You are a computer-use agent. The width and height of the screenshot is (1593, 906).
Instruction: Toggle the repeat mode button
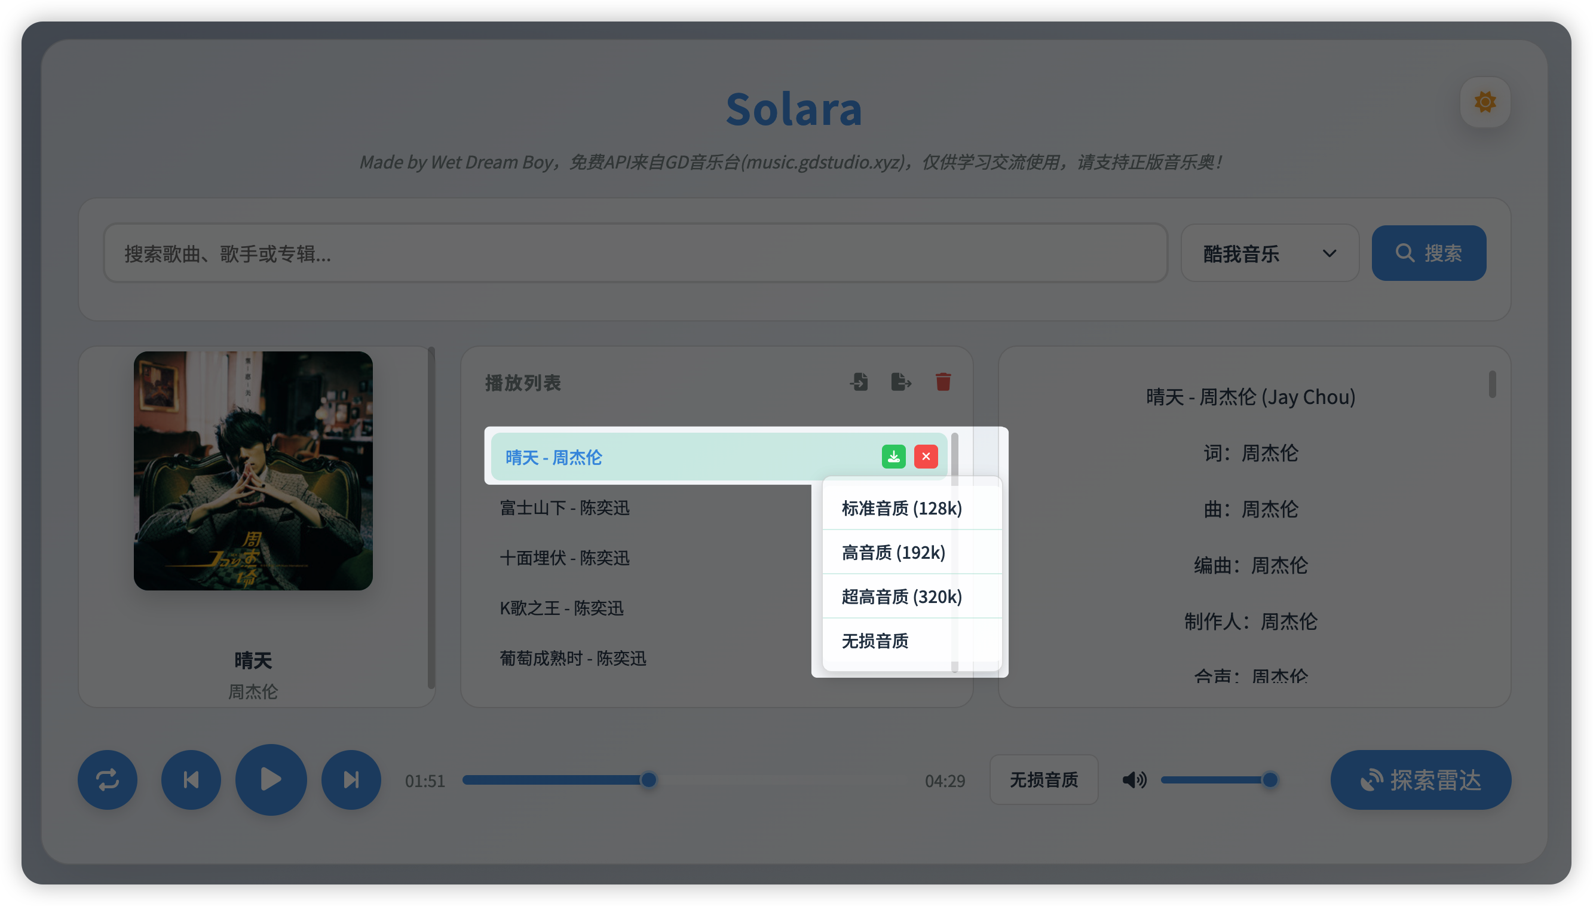click(x=108, y=780)
